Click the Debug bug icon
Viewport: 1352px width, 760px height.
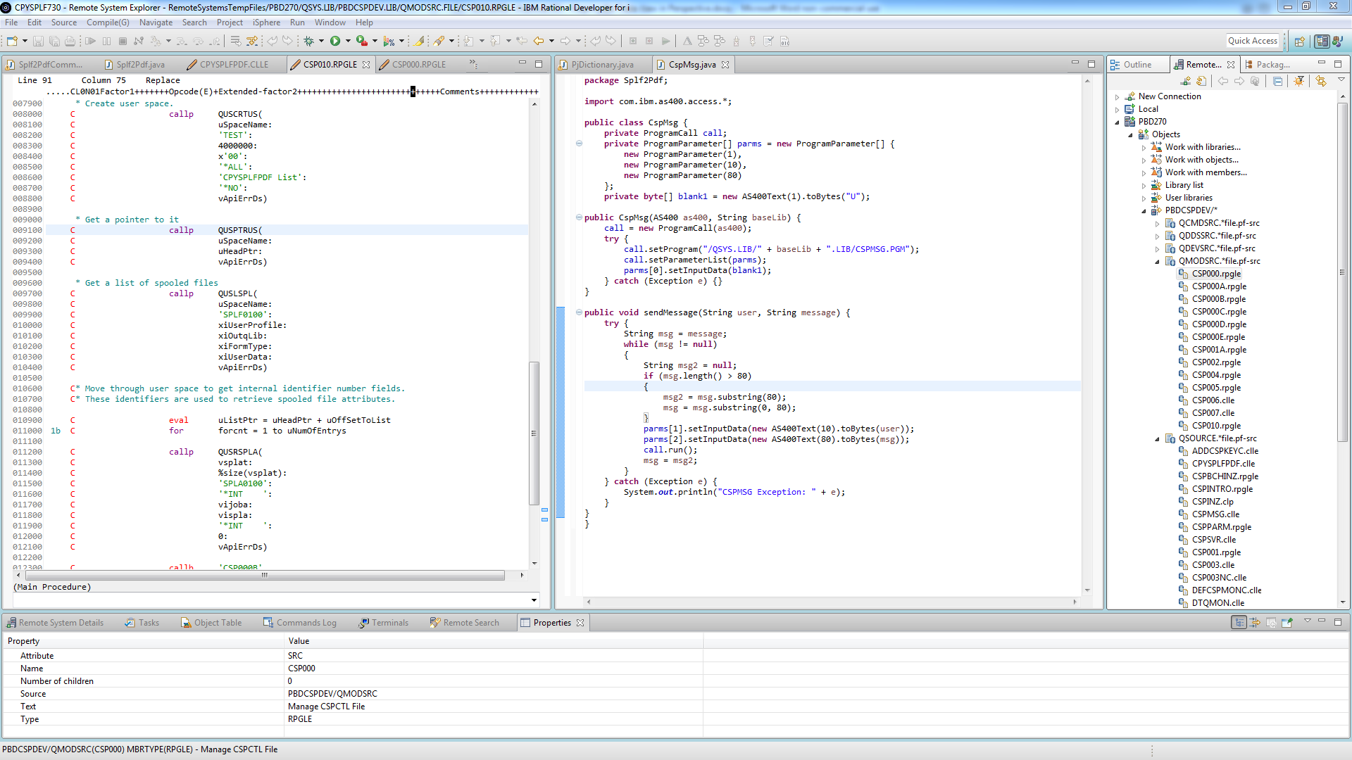pyautogui.click(x=308, y=41)
